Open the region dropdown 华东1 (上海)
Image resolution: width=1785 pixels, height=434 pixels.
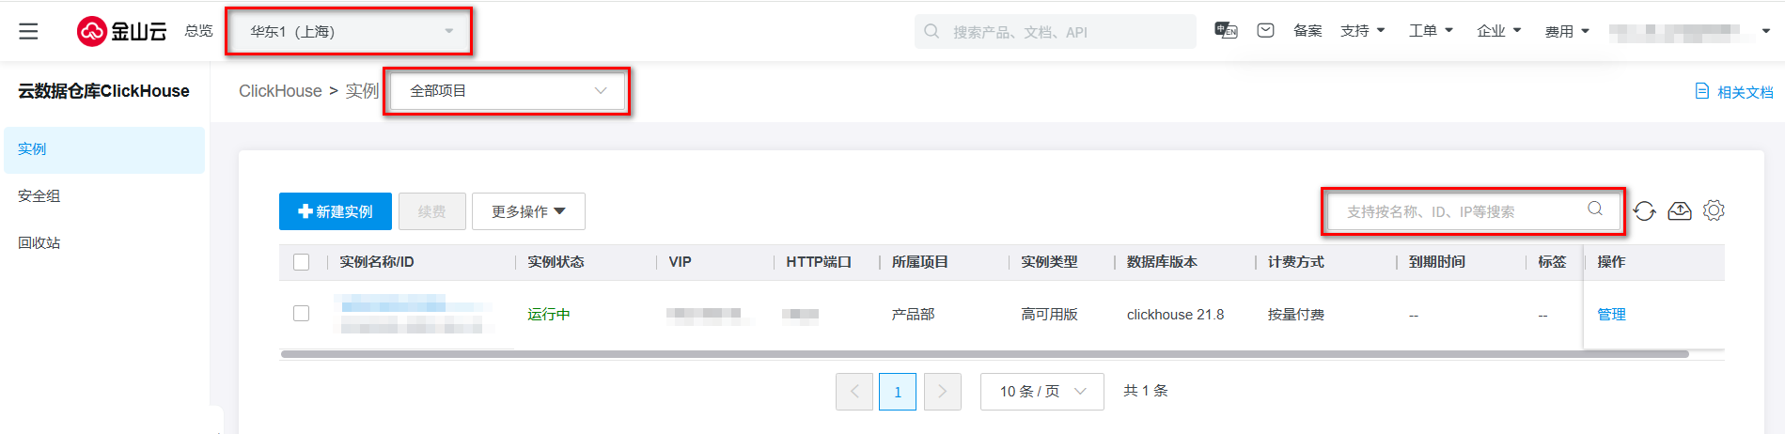350,31
